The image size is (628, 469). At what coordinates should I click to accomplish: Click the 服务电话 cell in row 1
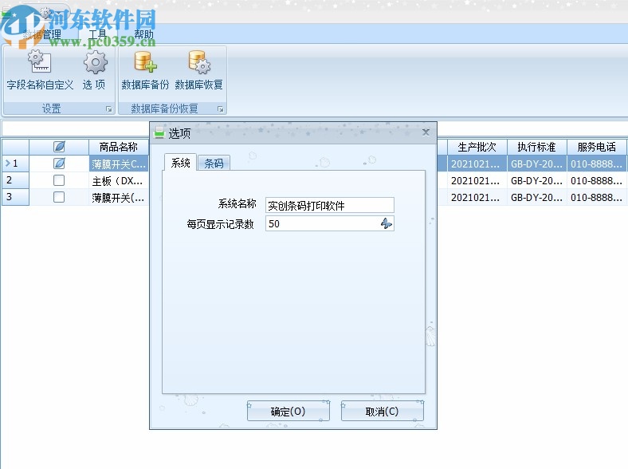click(x=597, y=164)
